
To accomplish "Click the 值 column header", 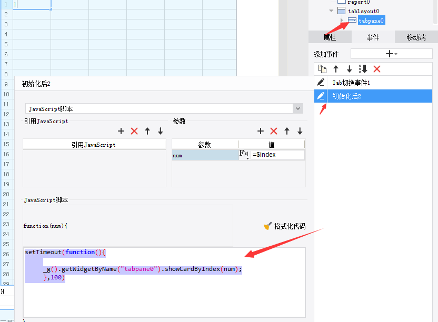I will pyautogui.click(x=271, y=145).
